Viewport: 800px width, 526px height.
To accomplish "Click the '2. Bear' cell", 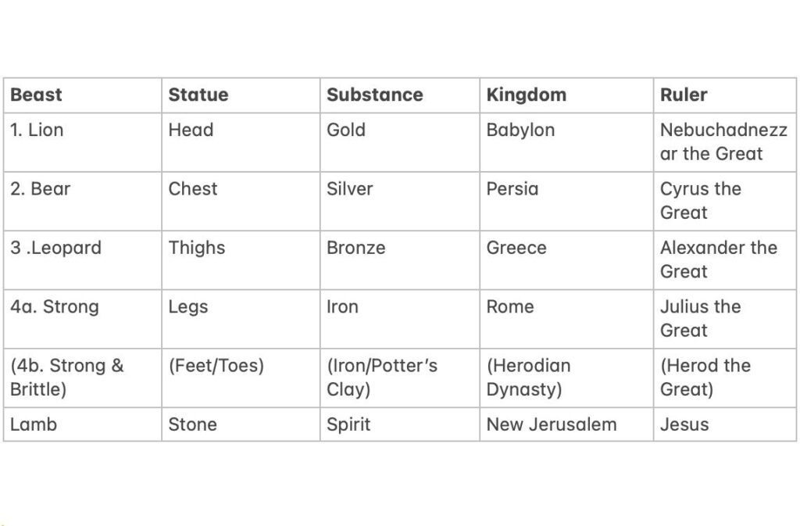I will coord(40,188).
